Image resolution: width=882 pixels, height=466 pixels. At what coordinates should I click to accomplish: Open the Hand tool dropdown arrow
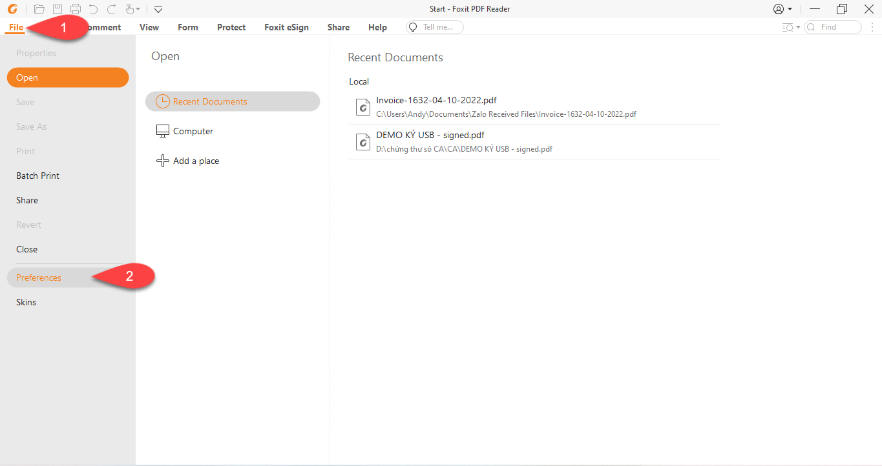[138, 10]
